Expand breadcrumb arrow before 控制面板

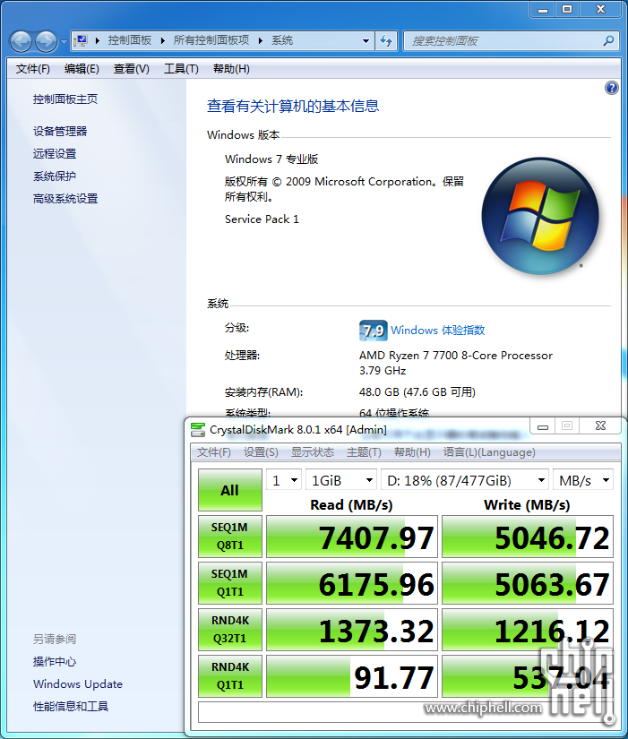tap(98, 41)
